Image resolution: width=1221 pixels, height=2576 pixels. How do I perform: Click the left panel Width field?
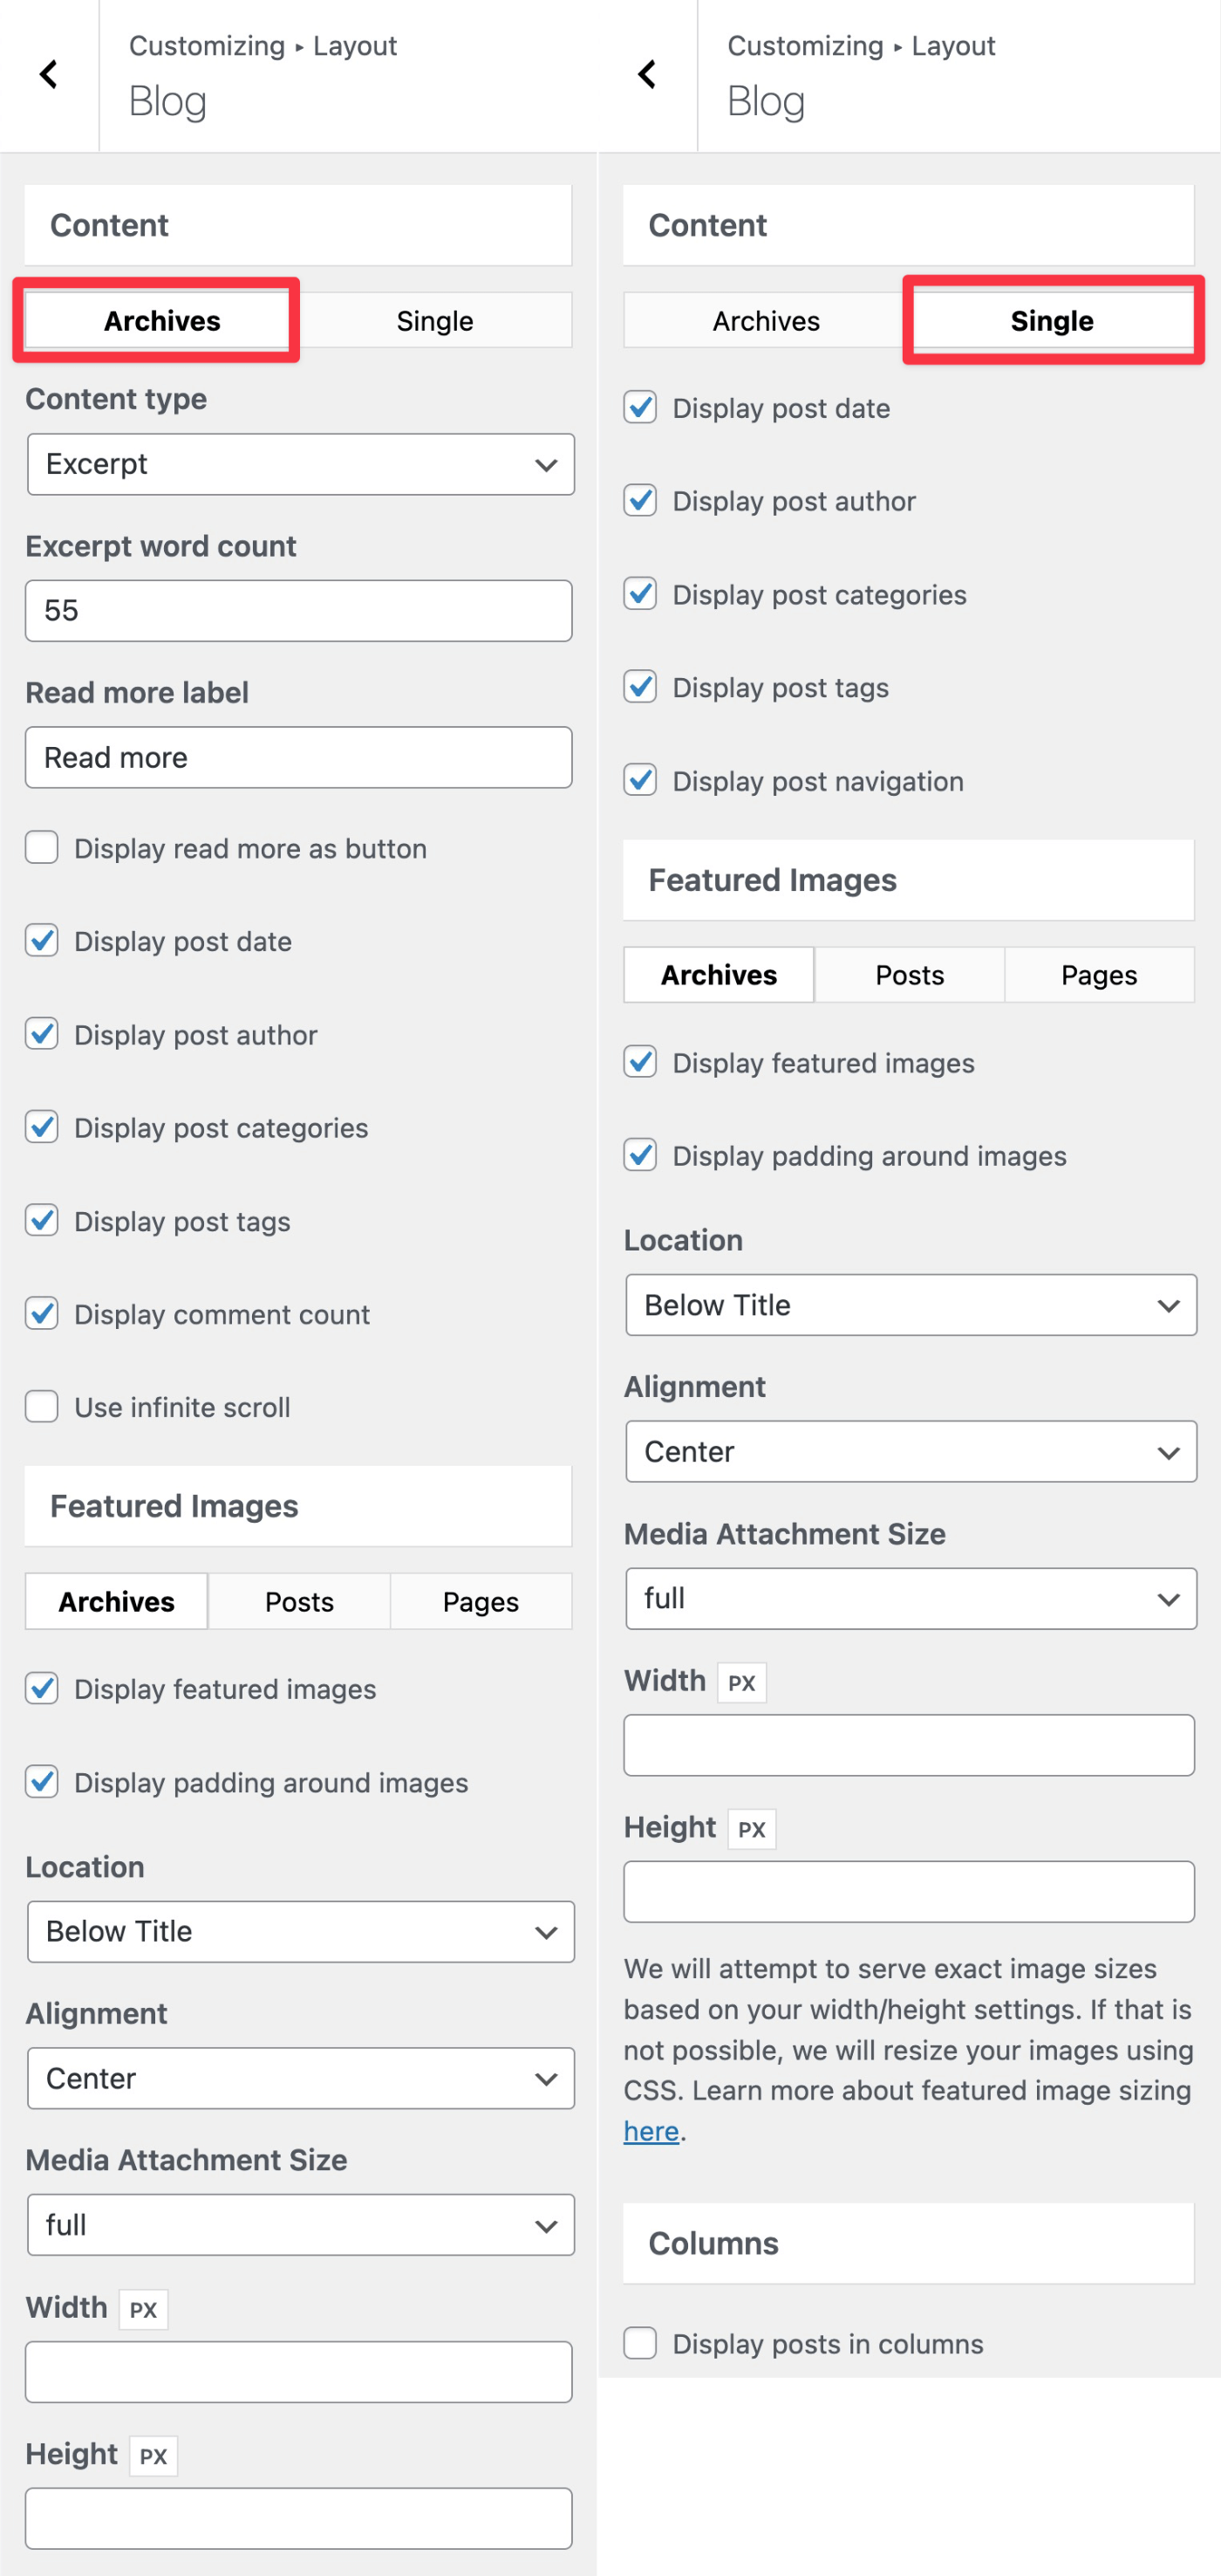(299, 2372)
